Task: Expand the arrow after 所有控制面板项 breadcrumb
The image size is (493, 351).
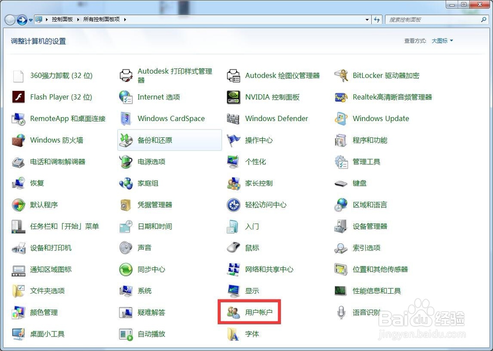Action: click(x=125, y=20)
